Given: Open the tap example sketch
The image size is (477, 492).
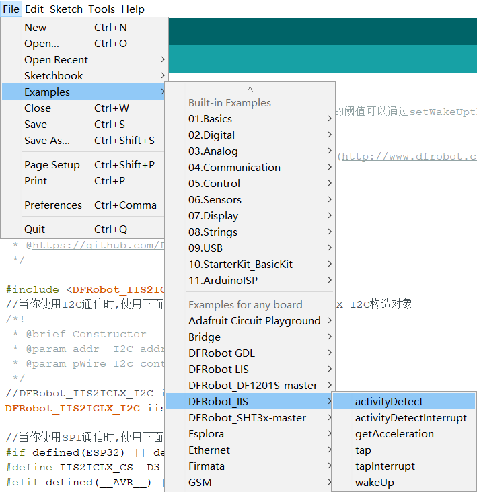Looking at the screenshot, I should point(404,450).
